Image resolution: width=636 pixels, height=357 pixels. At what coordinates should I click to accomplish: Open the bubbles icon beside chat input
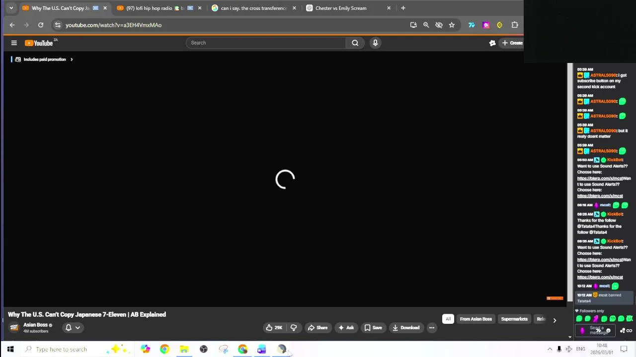(x=623, y=331)
